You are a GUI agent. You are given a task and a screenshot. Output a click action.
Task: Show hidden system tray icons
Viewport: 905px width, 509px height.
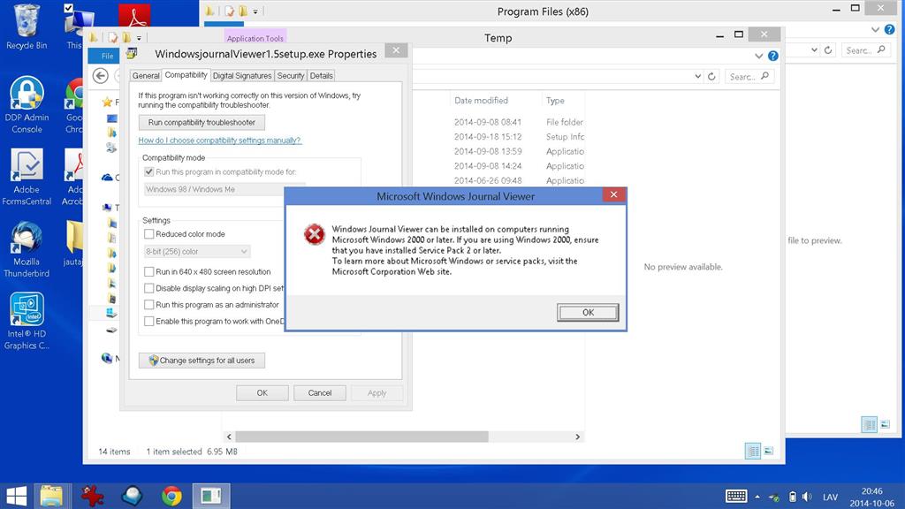click(757, 497)
